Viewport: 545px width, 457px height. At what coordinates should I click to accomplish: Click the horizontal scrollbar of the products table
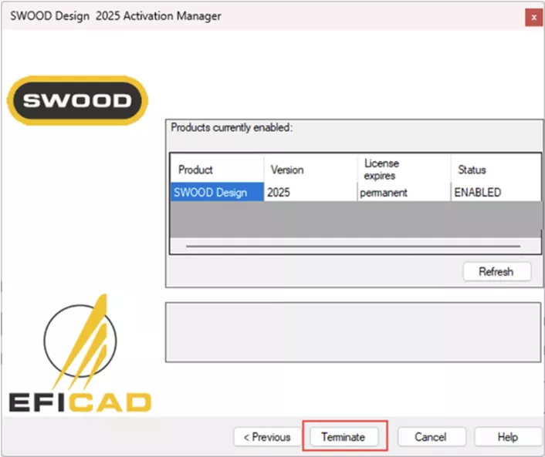pyautogui.click(x=353, y=246)
